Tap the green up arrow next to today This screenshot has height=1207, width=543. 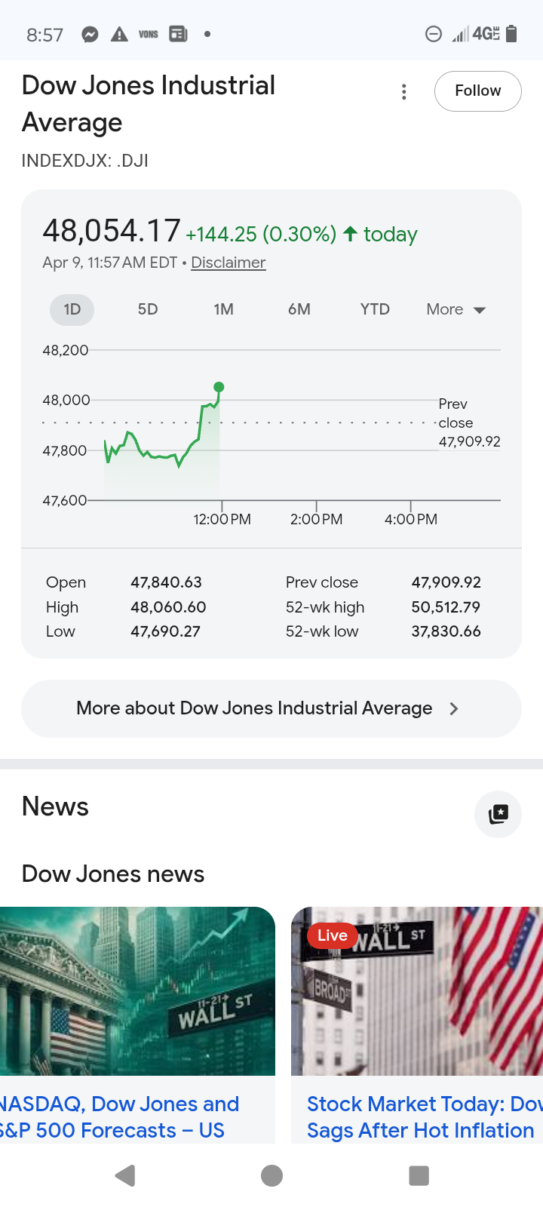click(x=350, y=234)
